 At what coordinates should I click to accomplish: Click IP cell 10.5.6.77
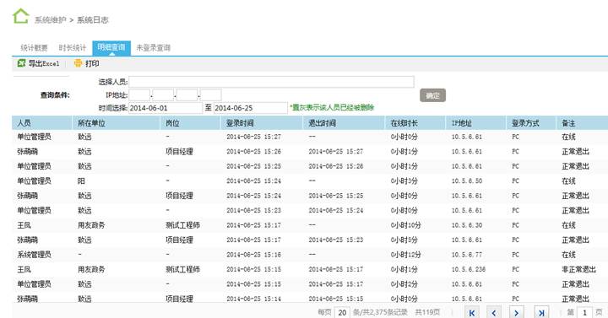(x=467, y=255)
